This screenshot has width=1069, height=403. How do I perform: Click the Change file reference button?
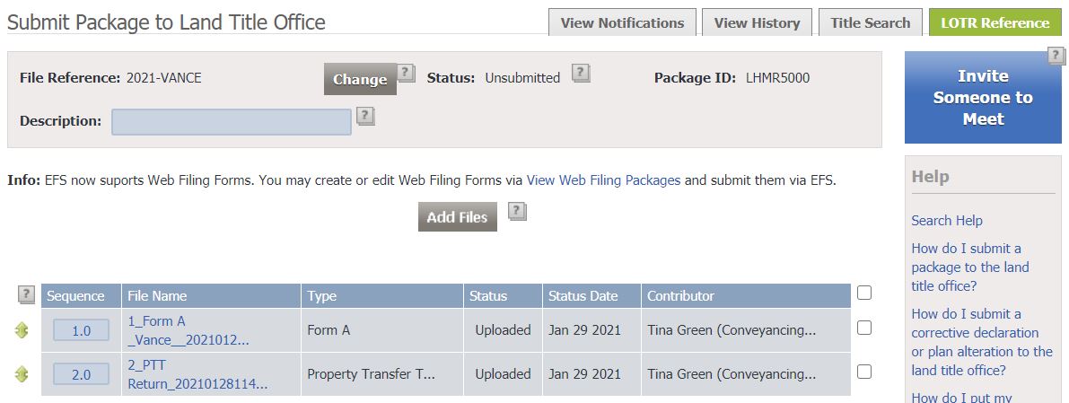[360, 79]
